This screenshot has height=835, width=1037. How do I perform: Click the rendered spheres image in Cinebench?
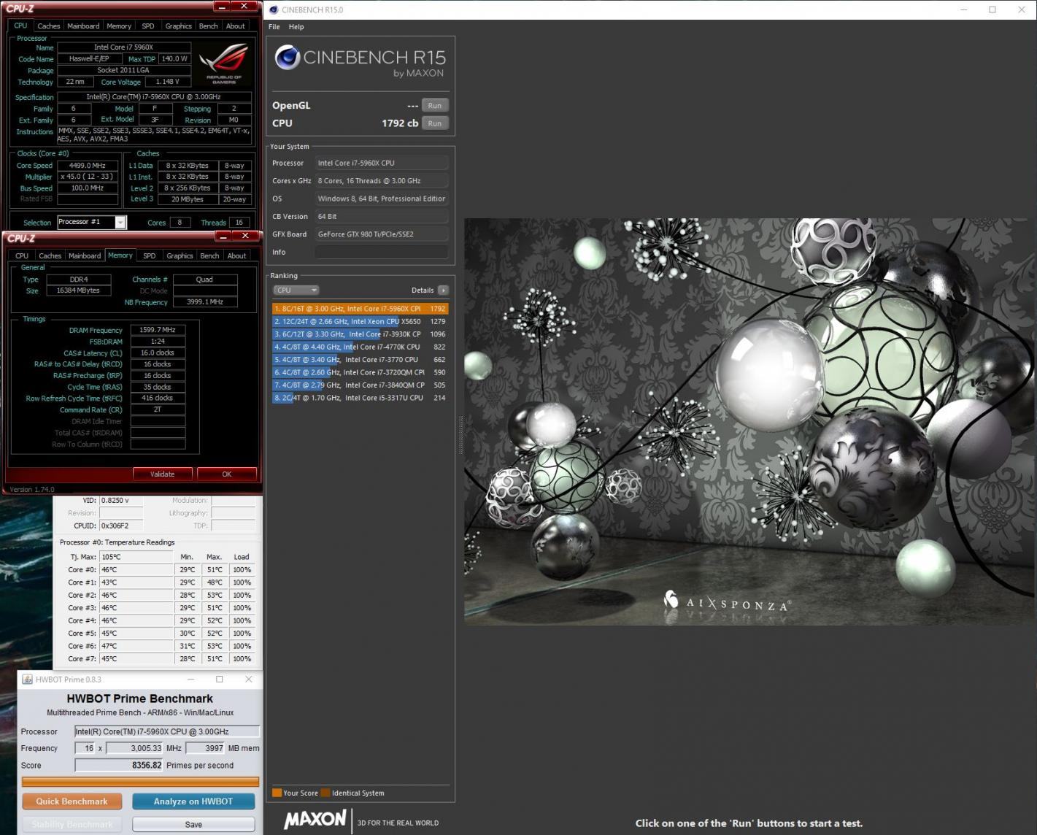point(749,421)
